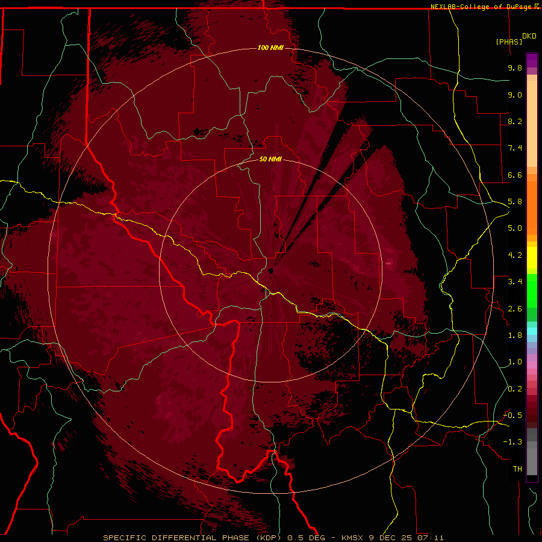Click the -0.5 scale value

click(x=512, y=416)
